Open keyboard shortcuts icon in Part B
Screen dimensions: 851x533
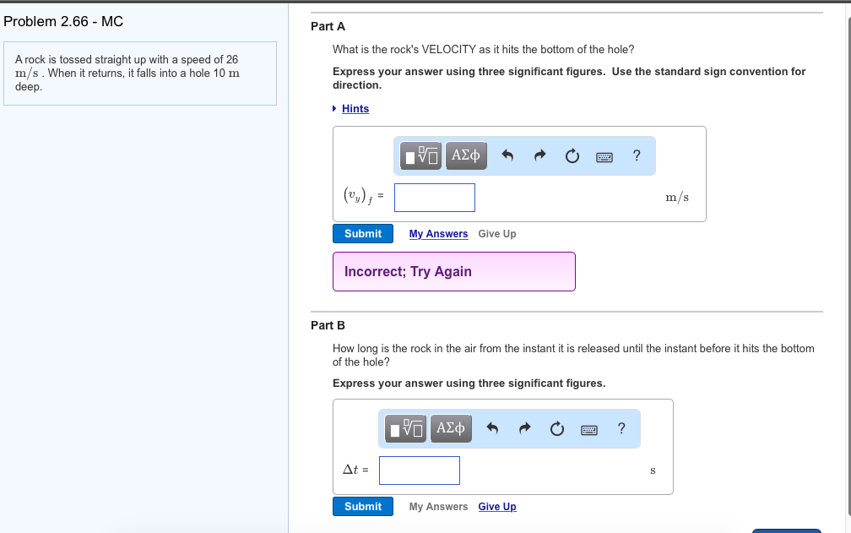click(589, 430)
